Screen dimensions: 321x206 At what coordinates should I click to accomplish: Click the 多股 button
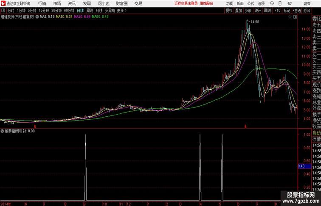(x=248, y=11)
